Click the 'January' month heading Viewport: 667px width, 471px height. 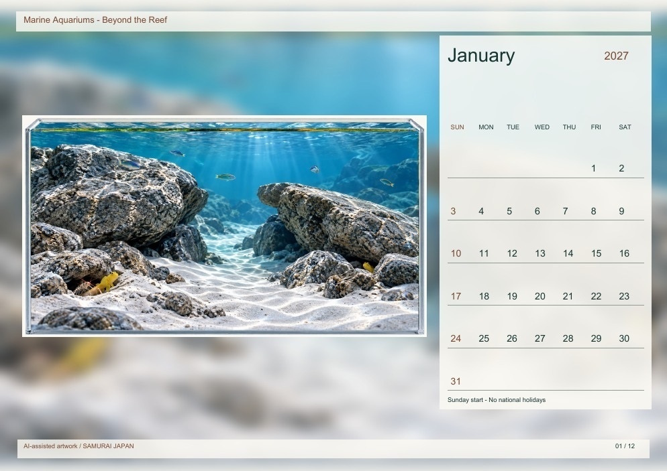tap(481, 56)
